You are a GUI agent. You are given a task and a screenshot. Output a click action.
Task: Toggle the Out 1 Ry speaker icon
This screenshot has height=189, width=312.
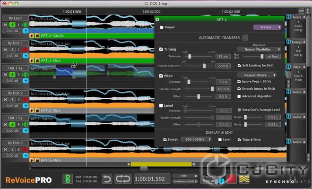point(25,75)
